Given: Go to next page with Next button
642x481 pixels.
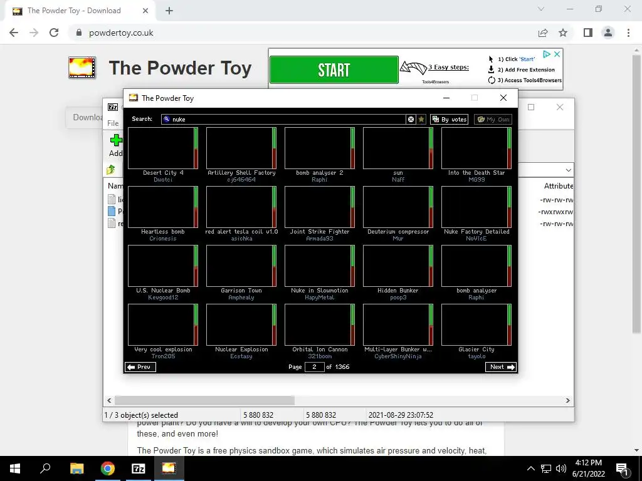Looking at the screenshot, I should coord(501,367).
